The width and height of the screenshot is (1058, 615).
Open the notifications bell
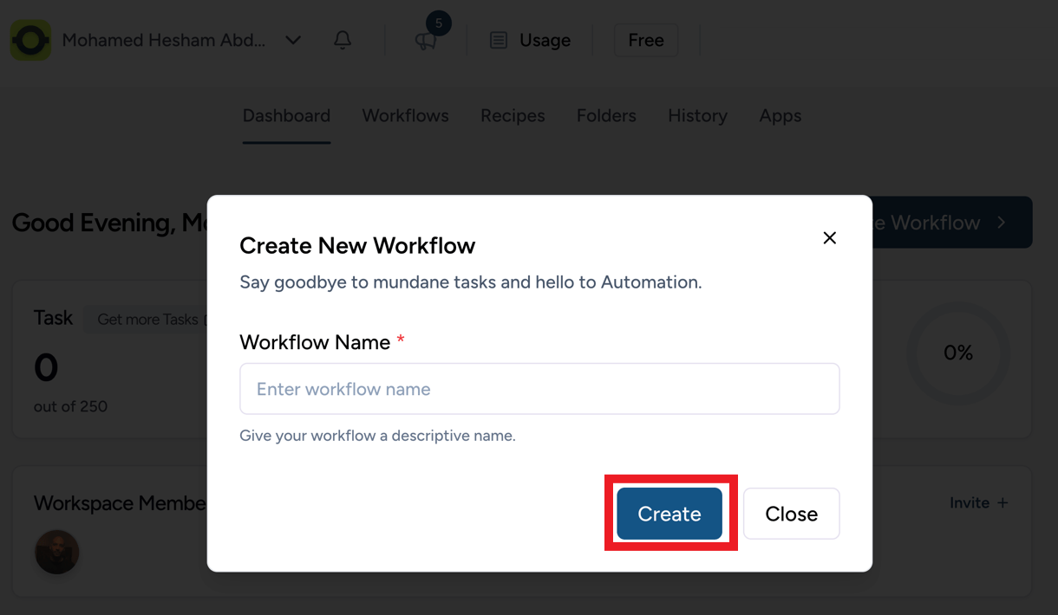pos(343,40)
